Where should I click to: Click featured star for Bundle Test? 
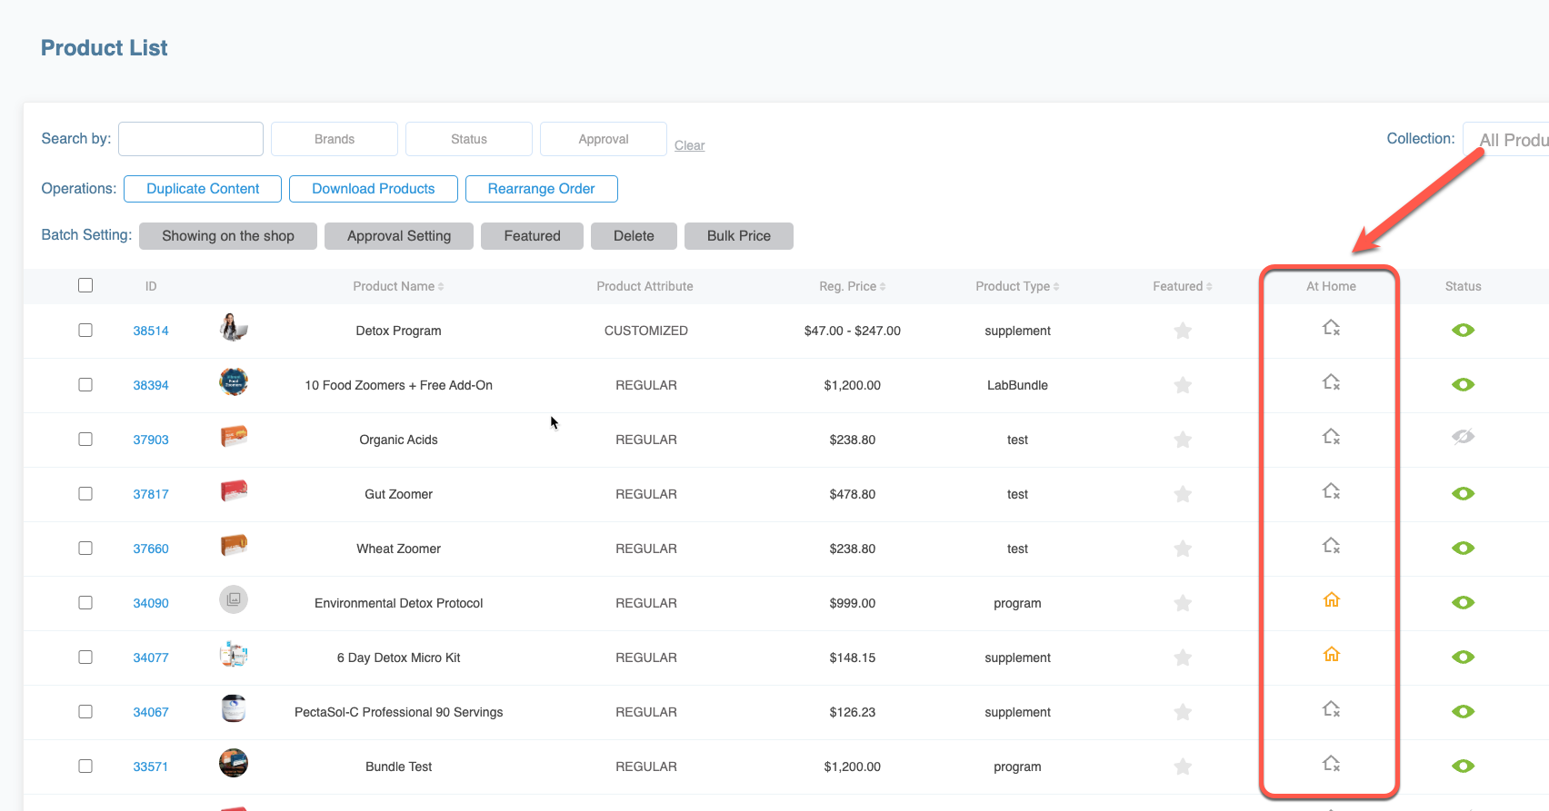(1183, 766)
